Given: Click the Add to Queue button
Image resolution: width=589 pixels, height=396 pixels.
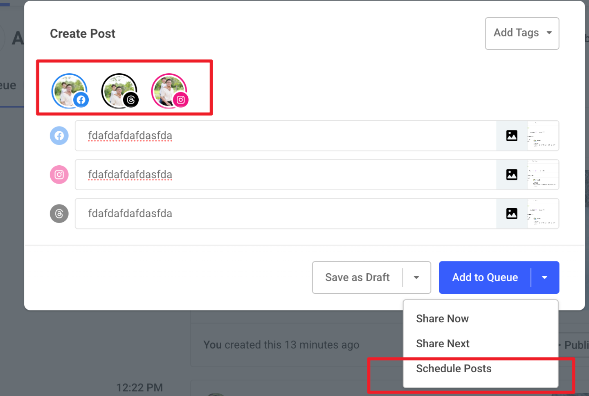Looking at the screenshot, I should (485, 277).
